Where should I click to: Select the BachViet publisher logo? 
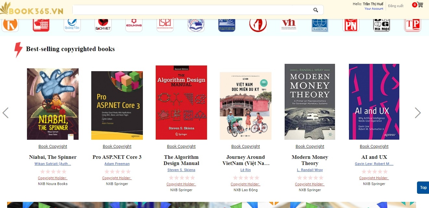click(x=103, y=25)
